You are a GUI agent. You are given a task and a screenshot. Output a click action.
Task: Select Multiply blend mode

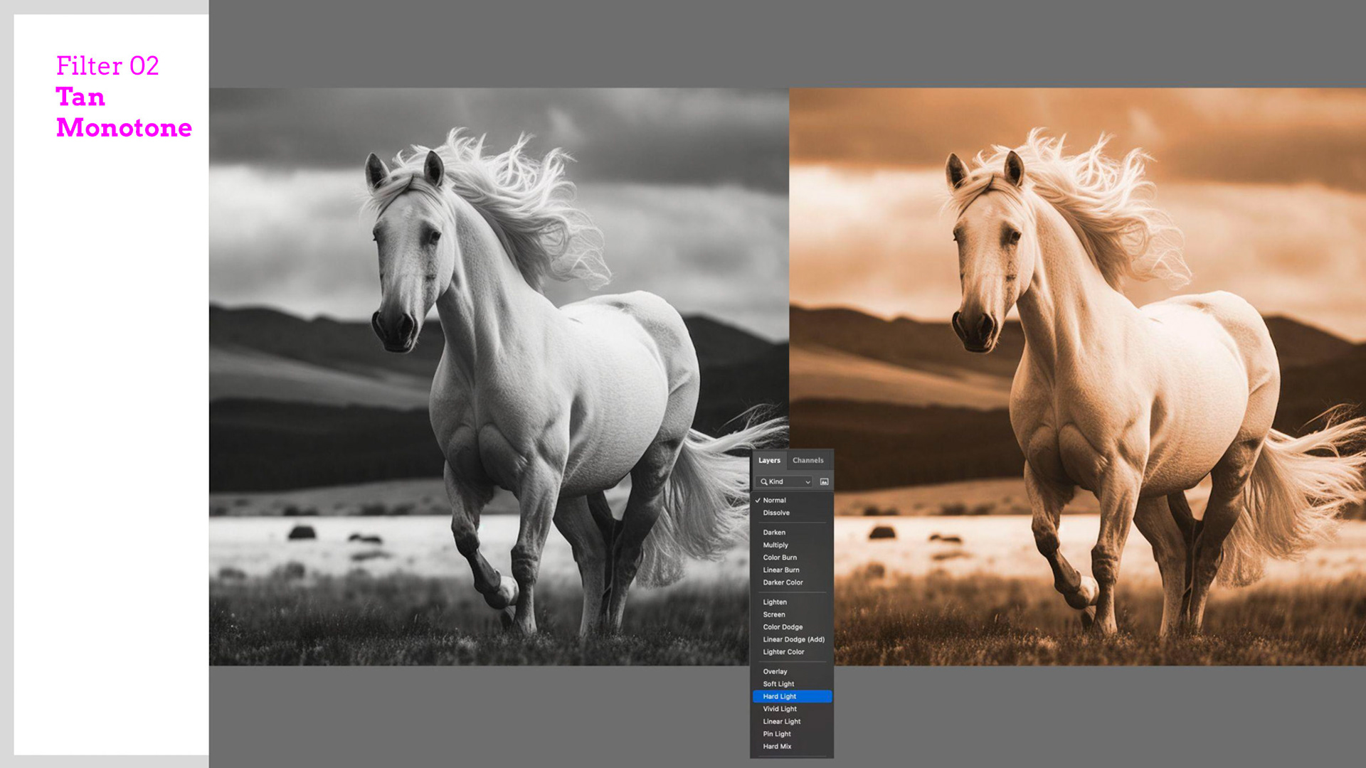(775, 545)
